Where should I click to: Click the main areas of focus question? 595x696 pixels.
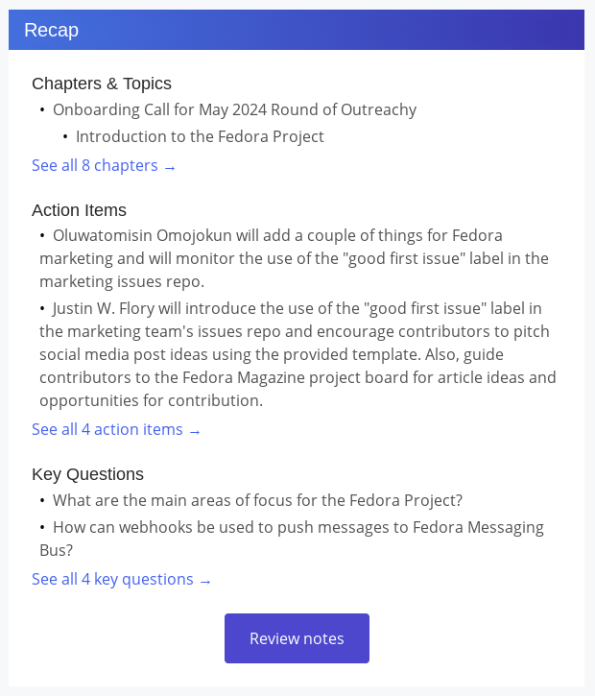257,500
